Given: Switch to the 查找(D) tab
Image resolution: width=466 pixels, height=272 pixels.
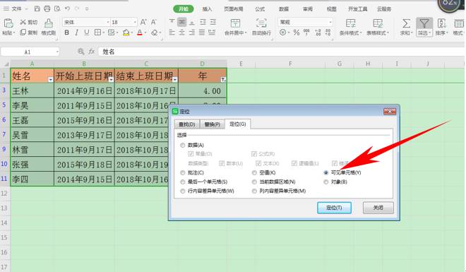Looking at the screenshot, I should click(x=187, y=124).
